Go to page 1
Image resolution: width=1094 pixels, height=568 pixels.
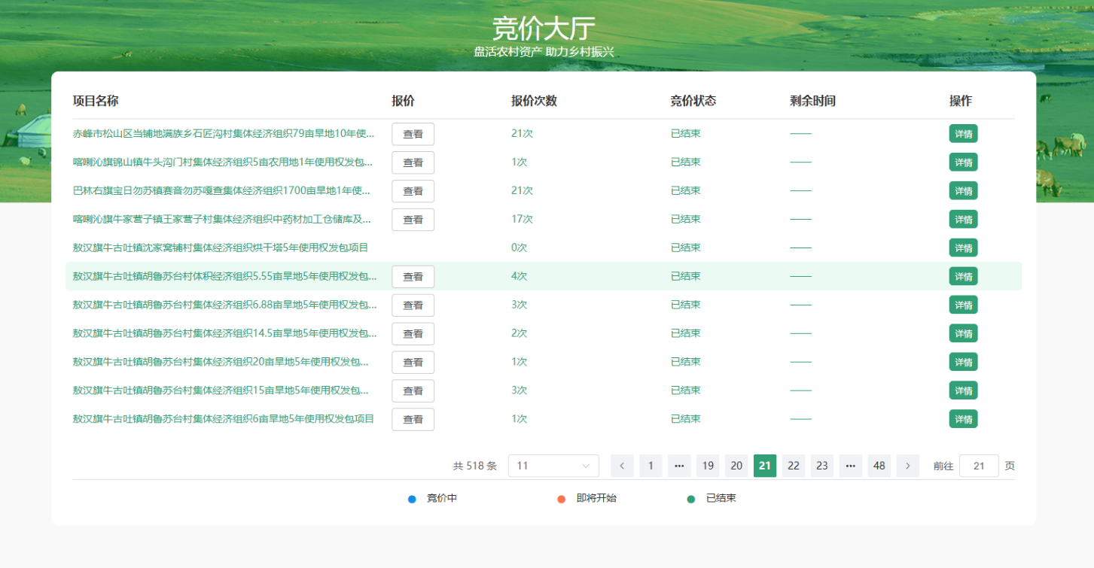[x=651, y=466]
